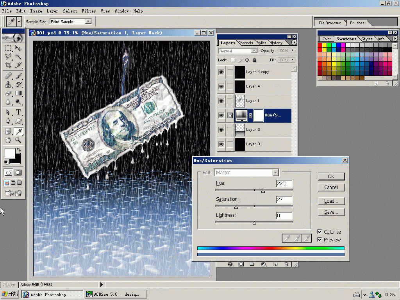Click the trash icon in Layers panel
This screenshot has height=300, width=400.
point(286,264)
